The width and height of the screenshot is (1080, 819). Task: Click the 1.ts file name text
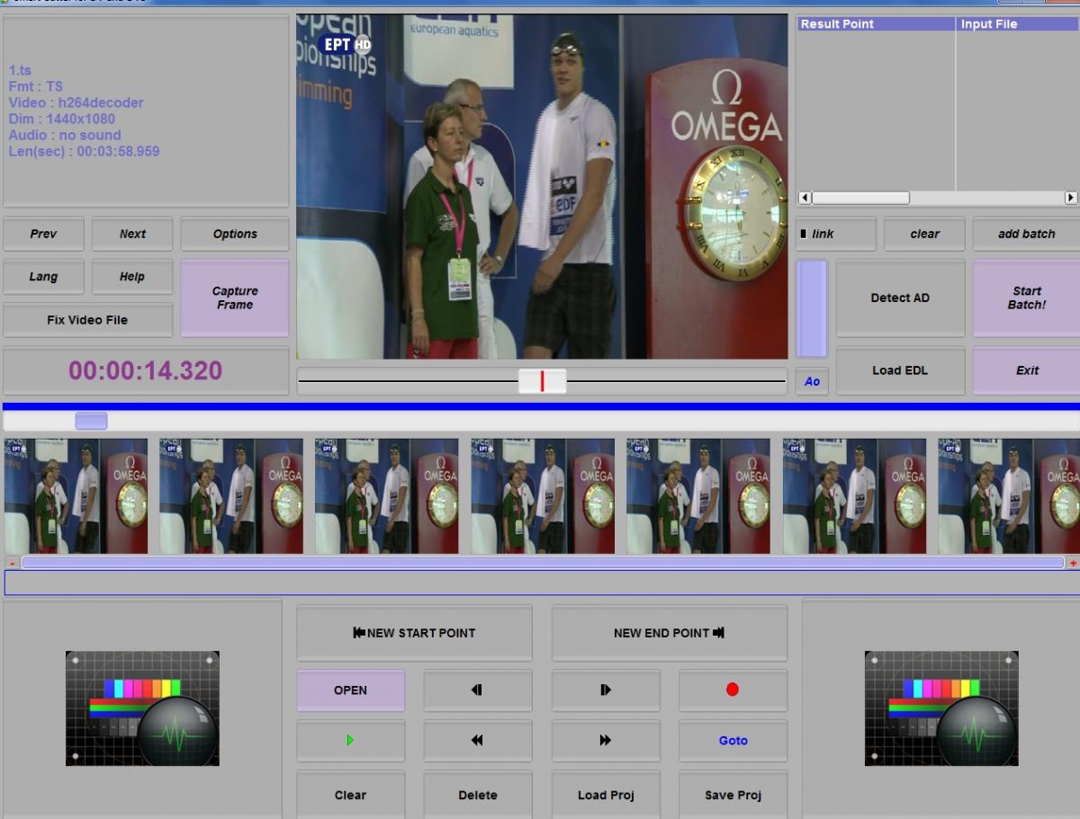click(x=21, y=70)
